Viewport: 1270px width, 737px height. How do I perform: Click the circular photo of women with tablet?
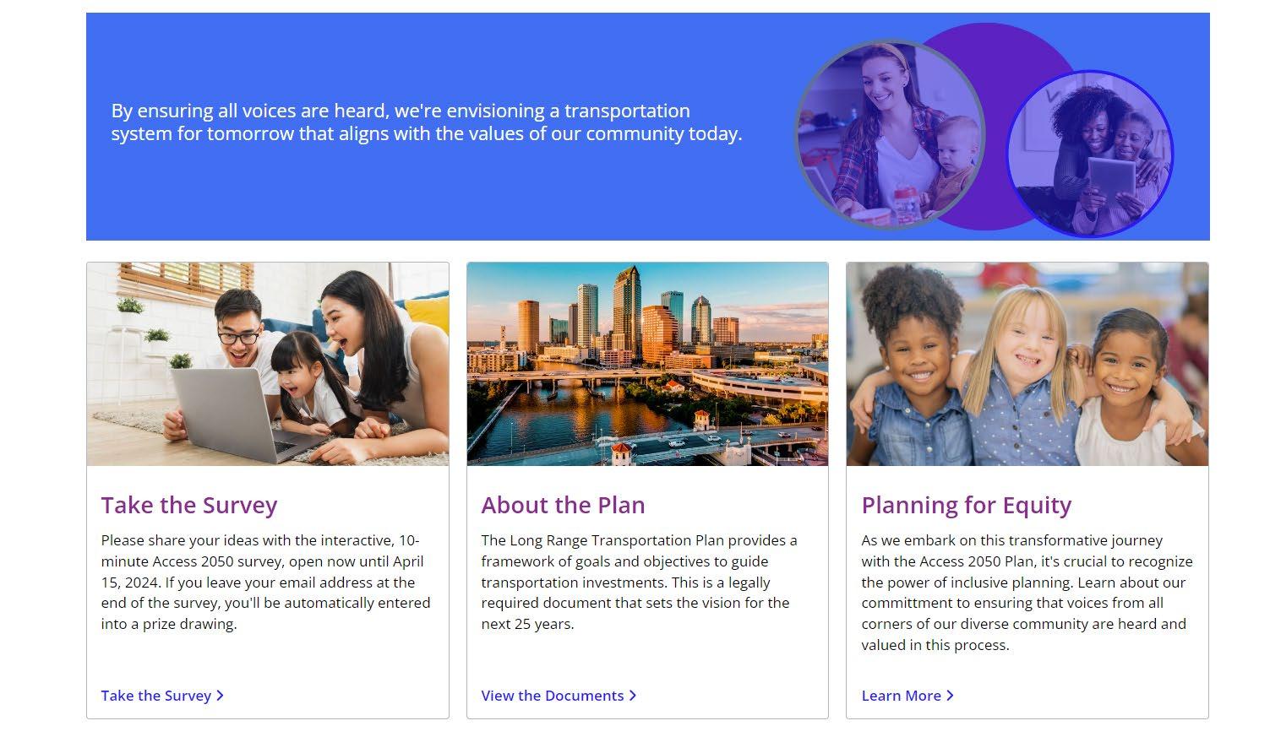pos(1091,154)
